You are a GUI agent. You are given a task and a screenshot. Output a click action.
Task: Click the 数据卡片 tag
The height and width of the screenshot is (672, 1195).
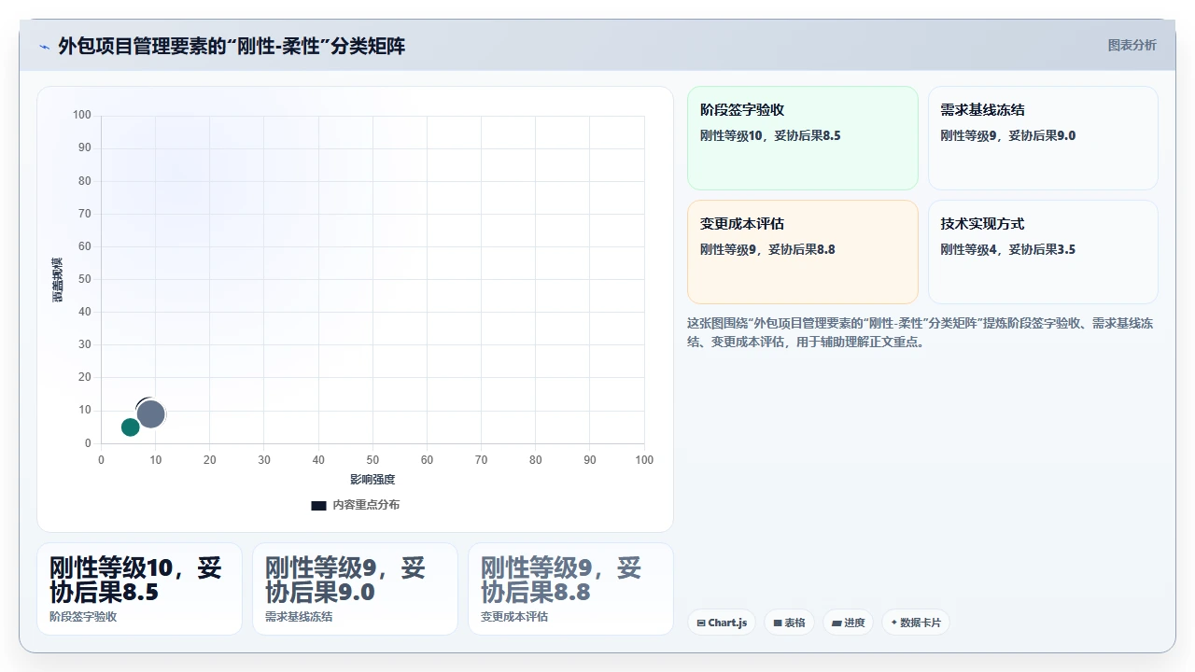[916, 623]
